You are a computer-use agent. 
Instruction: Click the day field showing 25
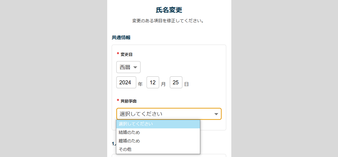tap(176, 82)
